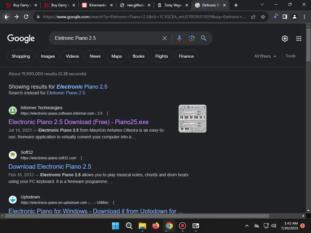Switch to News results
The height and width of the screenshot is (233, 311).
pos(95,56)
